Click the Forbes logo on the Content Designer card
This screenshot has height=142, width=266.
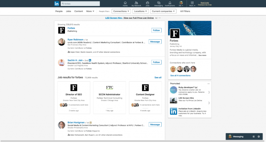tap(145, 88)
